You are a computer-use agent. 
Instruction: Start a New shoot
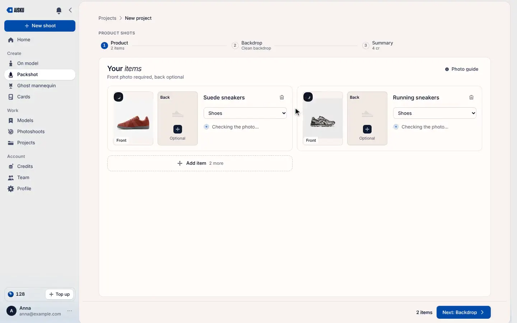click(40, 26)
